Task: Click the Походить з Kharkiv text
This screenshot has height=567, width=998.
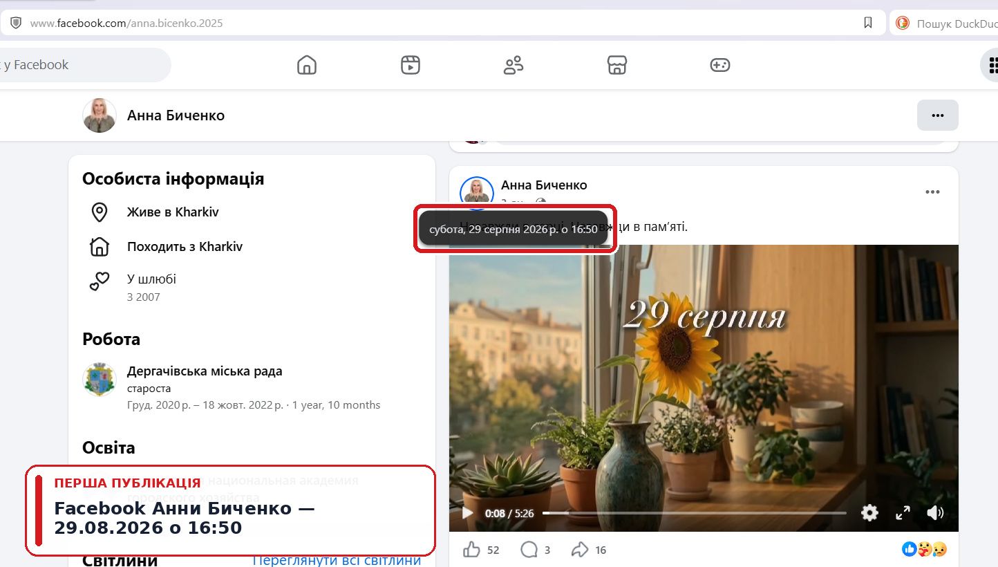Action: [x=185, y=247]
